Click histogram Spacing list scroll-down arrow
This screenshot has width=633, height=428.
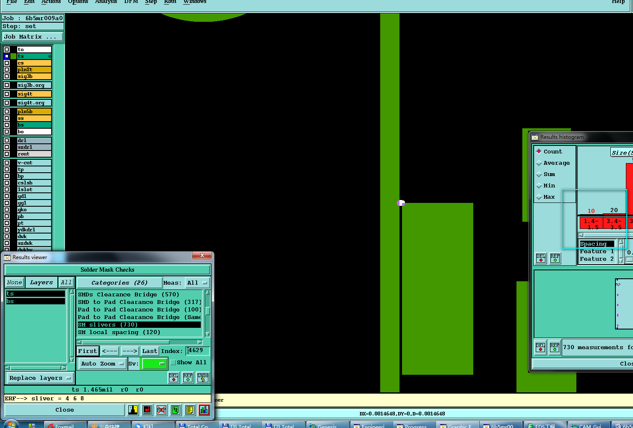coord(621,261)
